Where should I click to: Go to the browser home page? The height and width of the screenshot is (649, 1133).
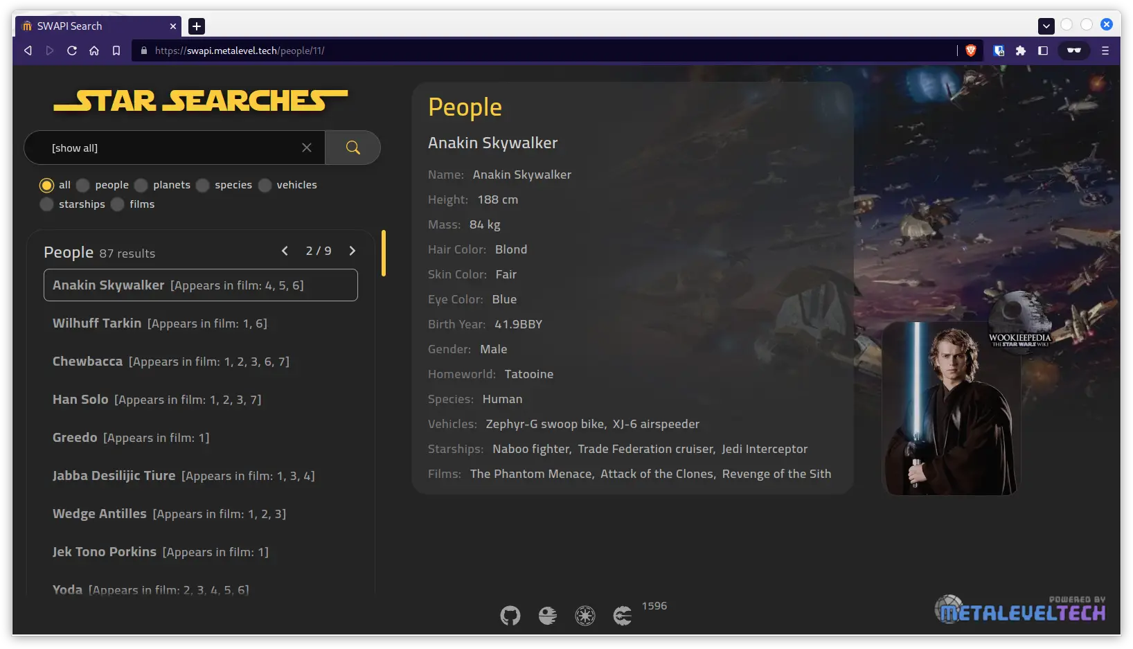[x=94, y=51]
